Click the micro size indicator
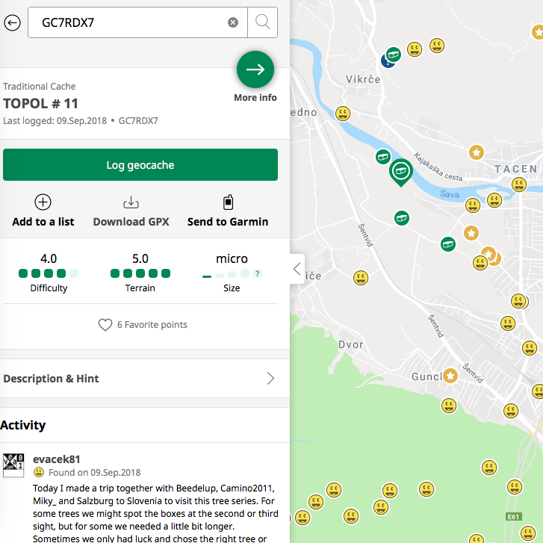Viewport: 543px width, 543px height. [x=232, y=273]
